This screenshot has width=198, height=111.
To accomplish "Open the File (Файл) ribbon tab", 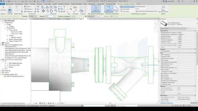I will click(2, 4).
